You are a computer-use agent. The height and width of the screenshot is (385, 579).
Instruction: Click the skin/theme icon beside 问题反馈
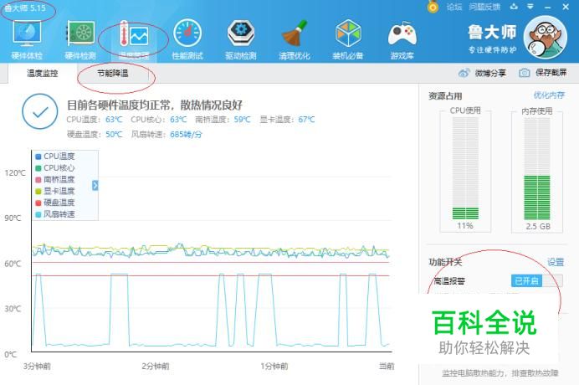(514, 7)
